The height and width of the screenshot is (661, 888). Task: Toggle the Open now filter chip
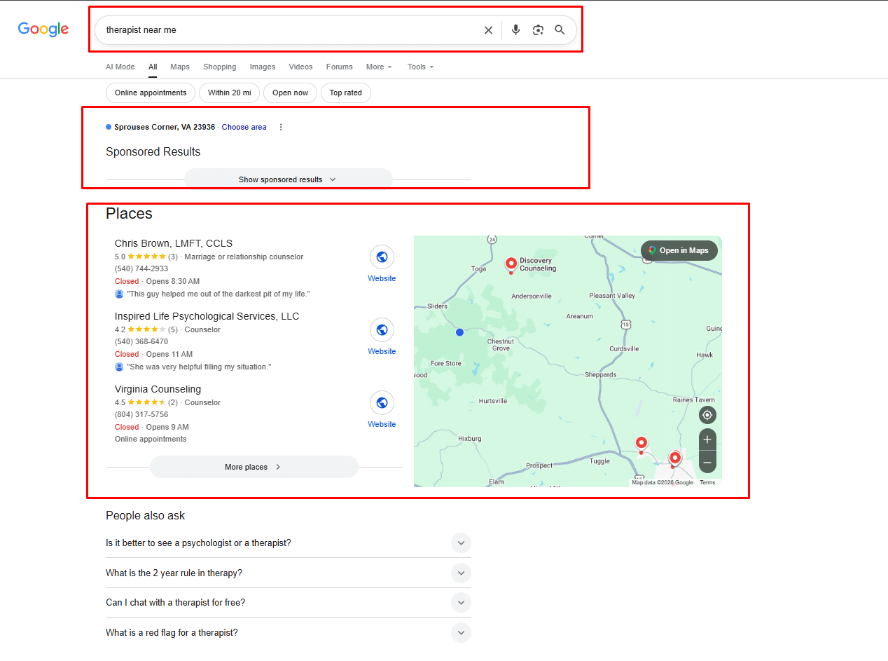(290, 93)
